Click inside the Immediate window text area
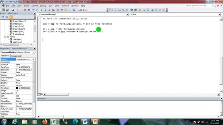This screenshot has height=125, width=223. coord(129,108)
